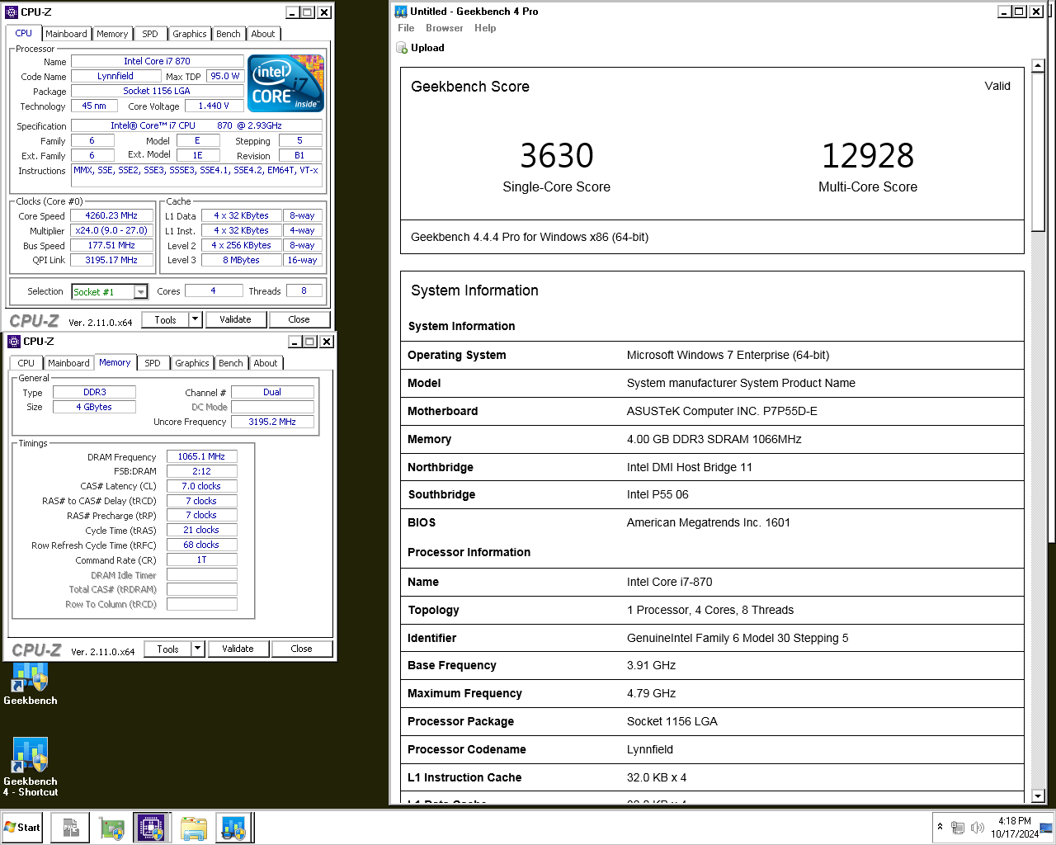The image size is (1056, 845).
Task: Click the 'ASUSTeK Computer INC. P7P55D-E' motherboard value
Action: [x=722, y=411]
